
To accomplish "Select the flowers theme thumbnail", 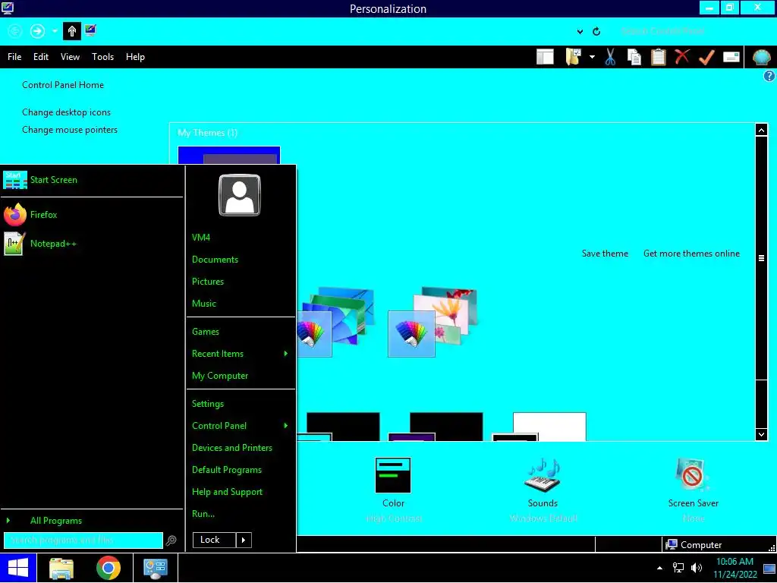I will (434, 322).
